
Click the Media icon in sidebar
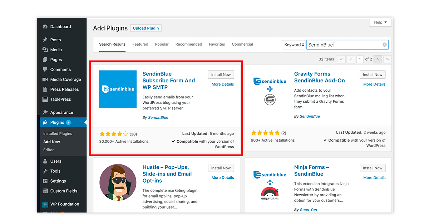45,50
